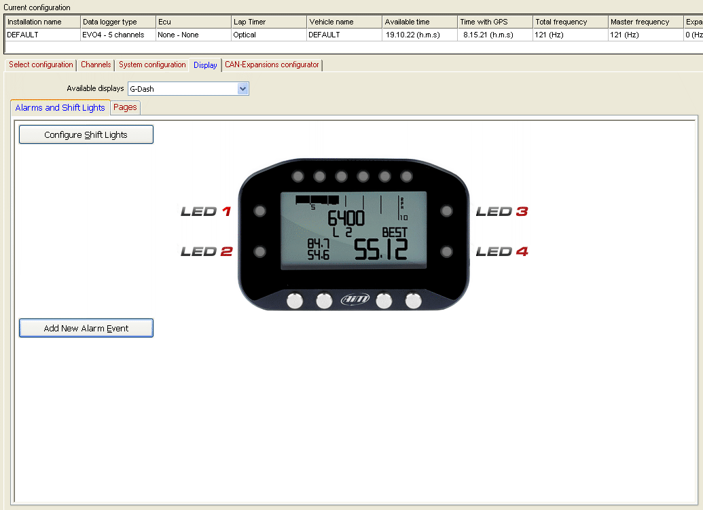703x510 pixels.
Task: Click the Lap Timer column header
Action: click(x=269, y=22)
